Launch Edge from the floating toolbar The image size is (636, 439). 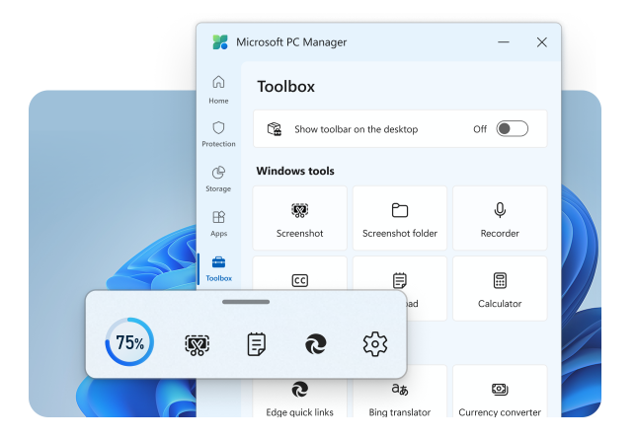(316, 344)
